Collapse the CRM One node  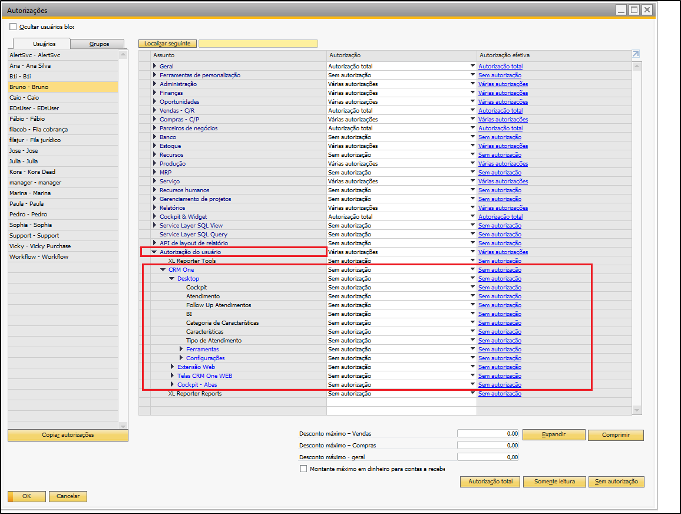point(163,270)
